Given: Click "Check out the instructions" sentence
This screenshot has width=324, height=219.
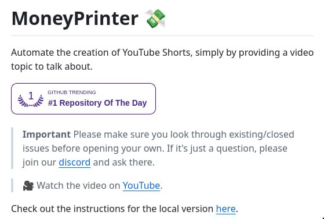Looking at the screenshot, I should [x=125, y=209].
